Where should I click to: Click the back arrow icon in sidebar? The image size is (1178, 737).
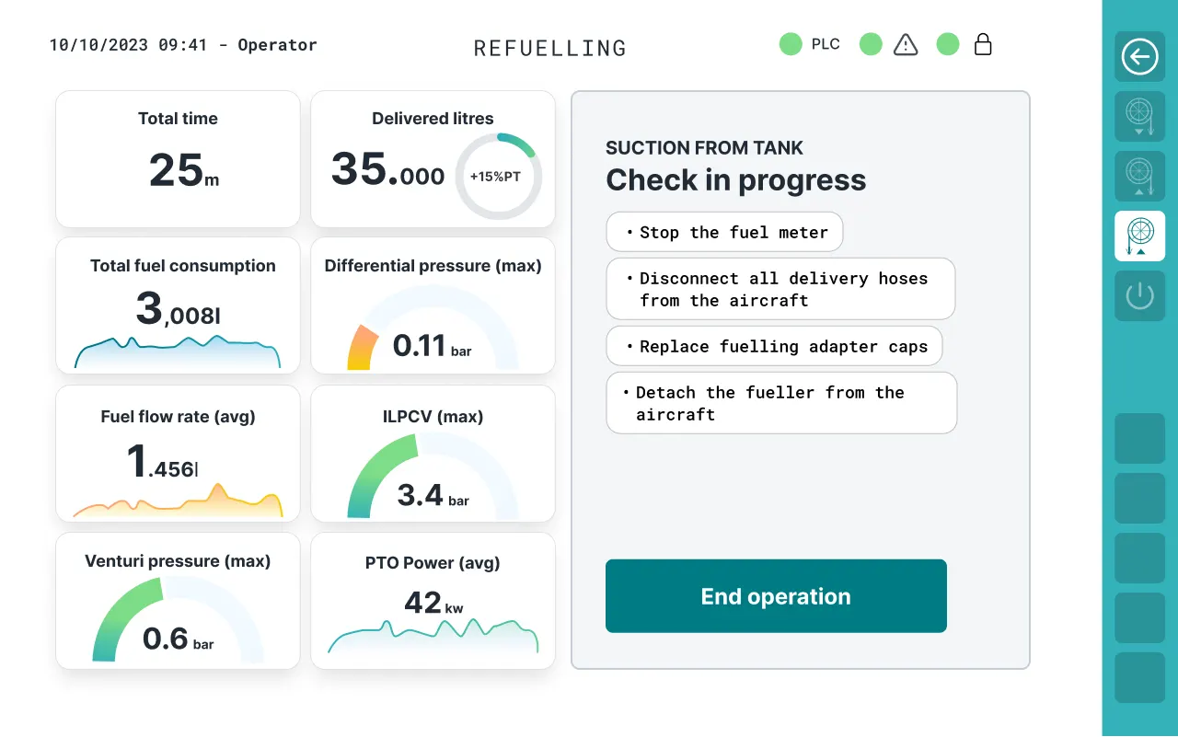pos(1139,57)
